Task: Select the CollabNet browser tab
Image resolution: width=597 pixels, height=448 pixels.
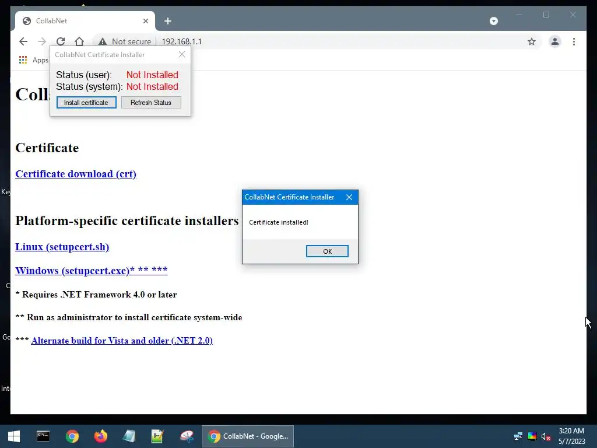Action: coord(85,21)
